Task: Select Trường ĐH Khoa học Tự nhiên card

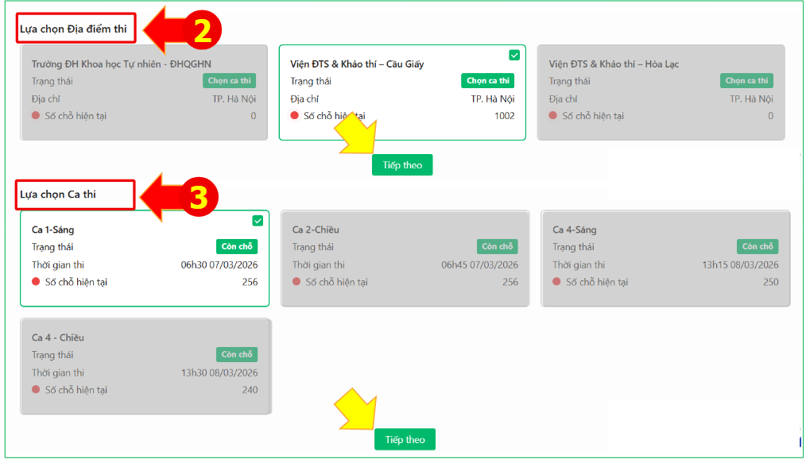Action: click(x=143, y=93)
